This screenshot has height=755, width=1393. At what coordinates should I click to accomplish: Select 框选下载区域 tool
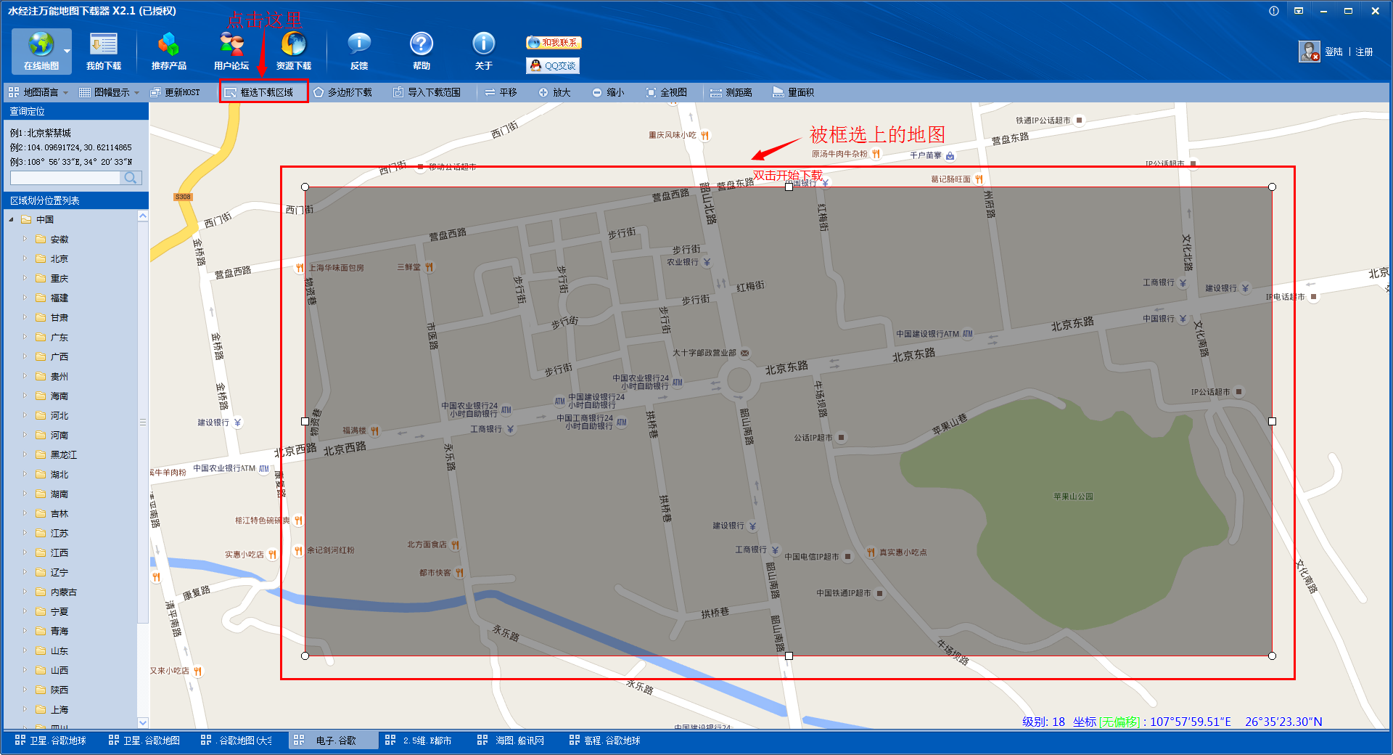click(264, 92)
